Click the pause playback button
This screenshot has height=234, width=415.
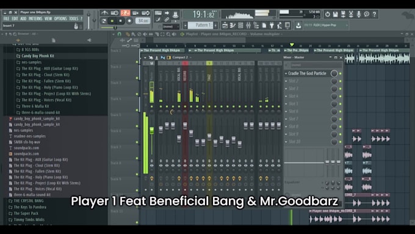tap(112, 21)
